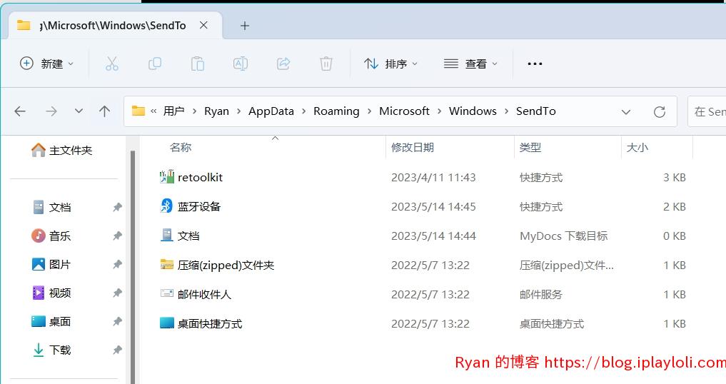
Task: Sort by 名称 column header
Action: pyautogui.click(x=181, y=147)
